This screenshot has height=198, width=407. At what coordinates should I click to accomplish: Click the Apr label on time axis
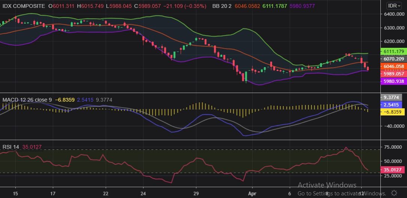252,194
